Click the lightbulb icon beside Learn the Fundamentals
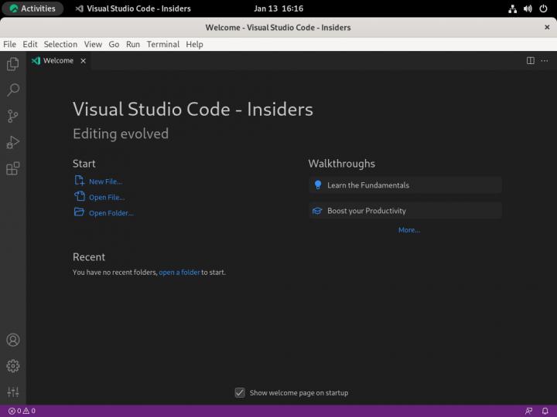This screenshot has height=417, width=557. point(318,185)
